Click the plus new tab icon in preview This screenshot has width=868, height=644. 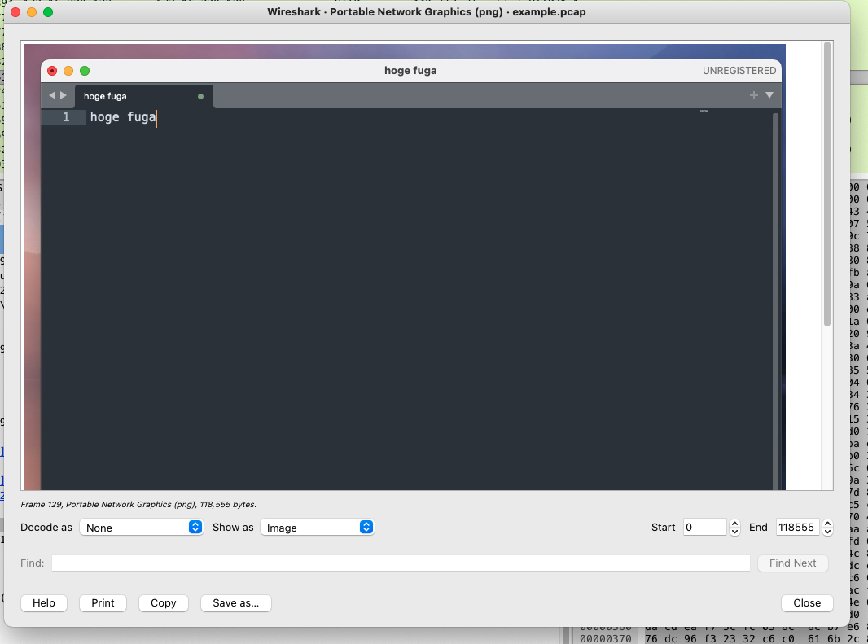pyautogui.click(x=754, y=95)
